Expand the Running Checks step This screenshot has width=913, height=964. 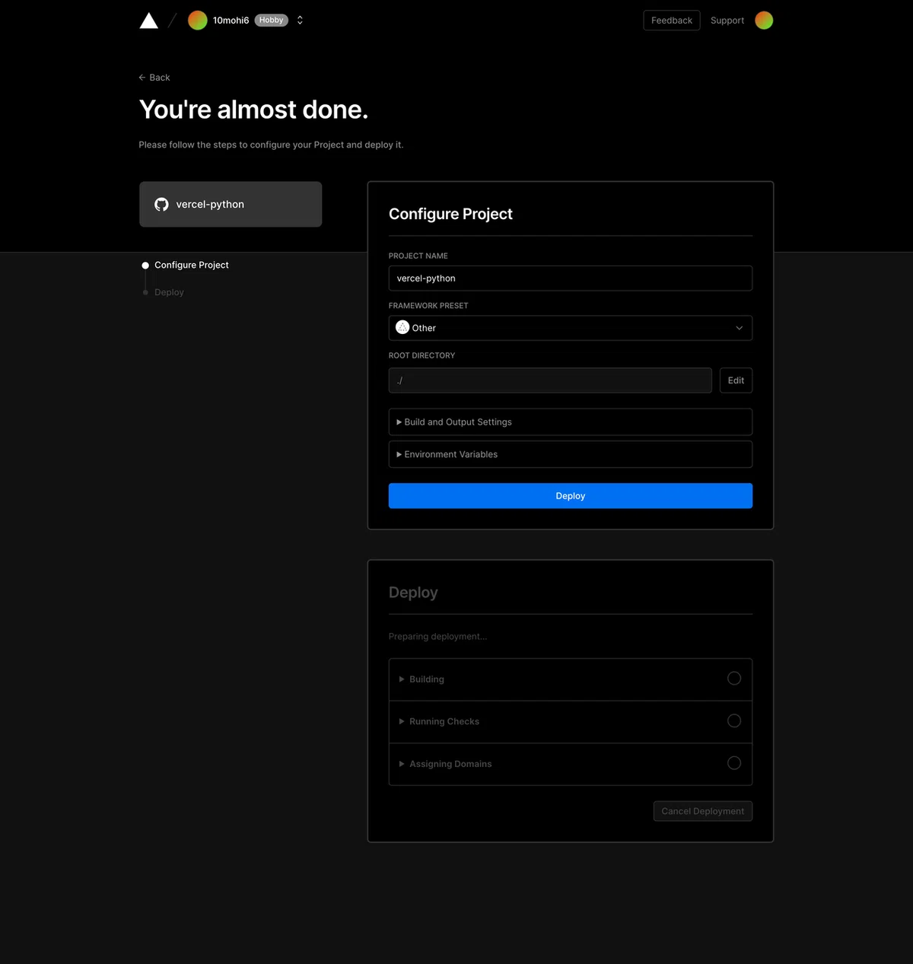571,721
